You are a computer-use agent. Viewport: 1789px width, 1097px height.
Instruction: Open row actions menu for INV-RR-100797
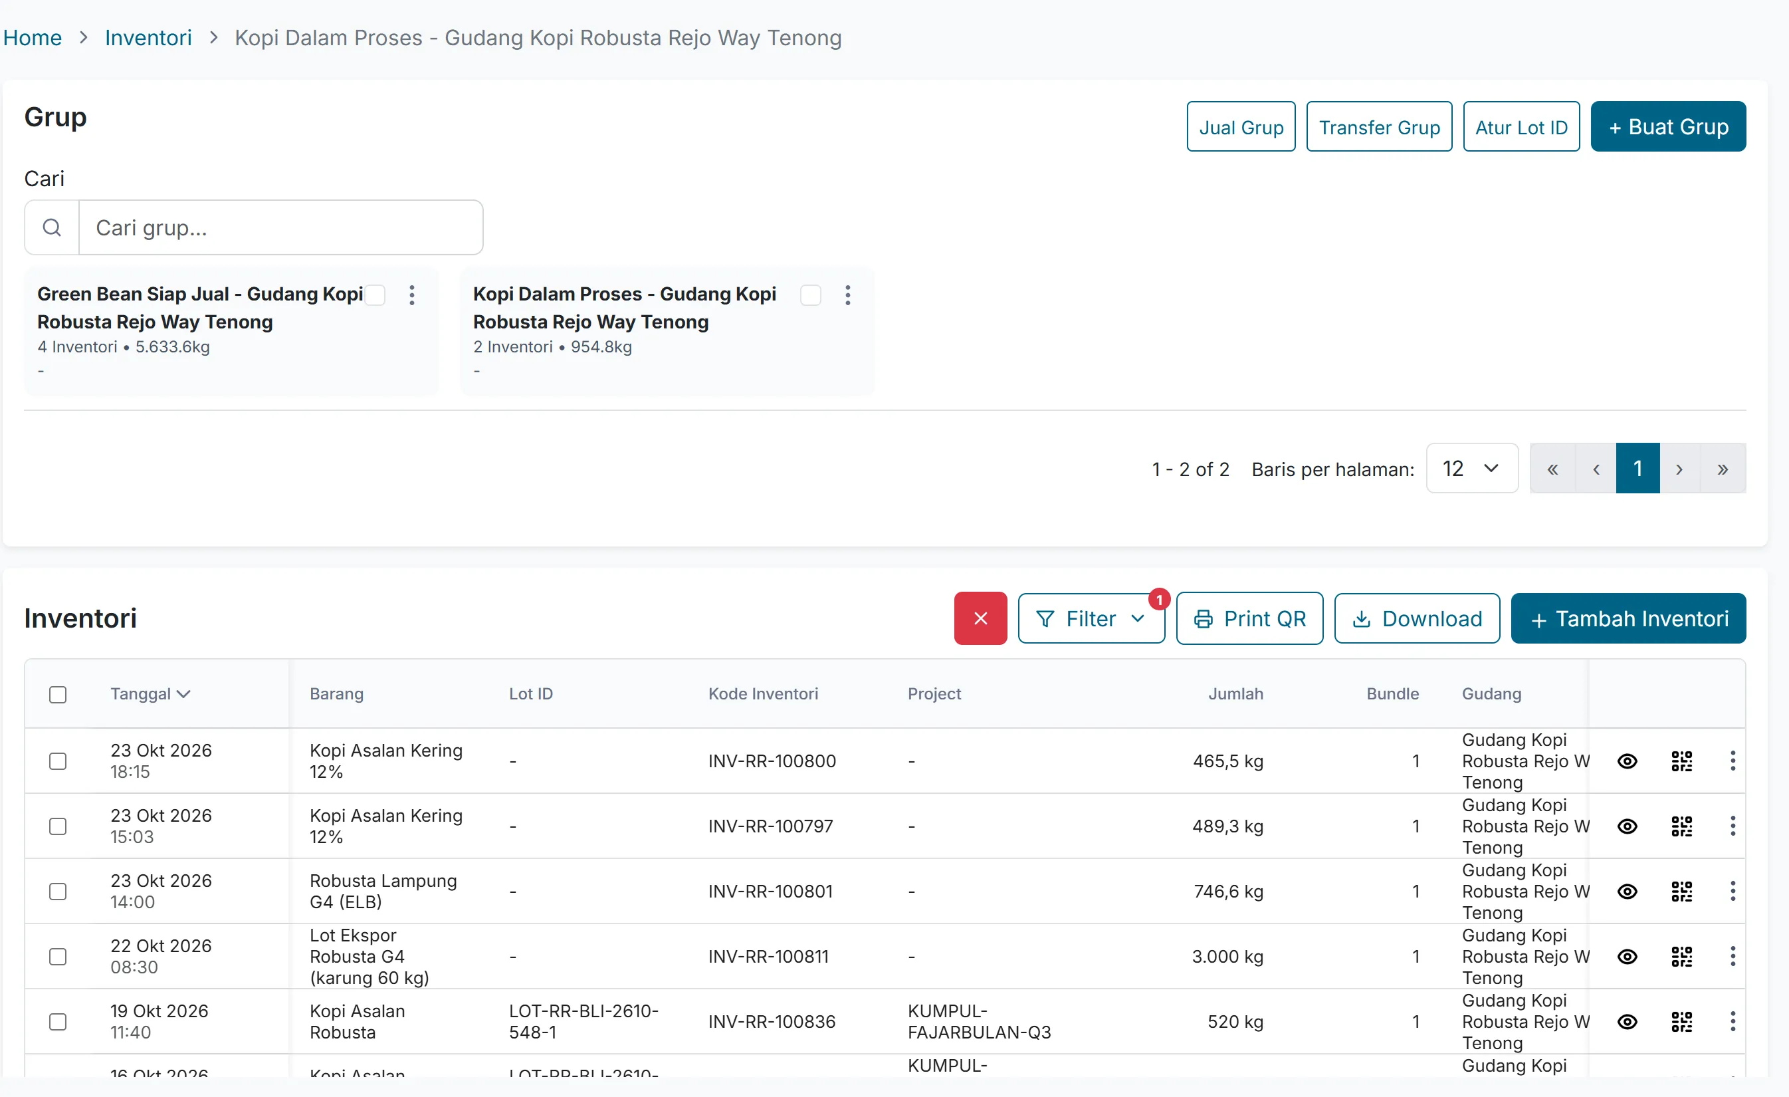pyautogui.click(x=1733, y=826)
